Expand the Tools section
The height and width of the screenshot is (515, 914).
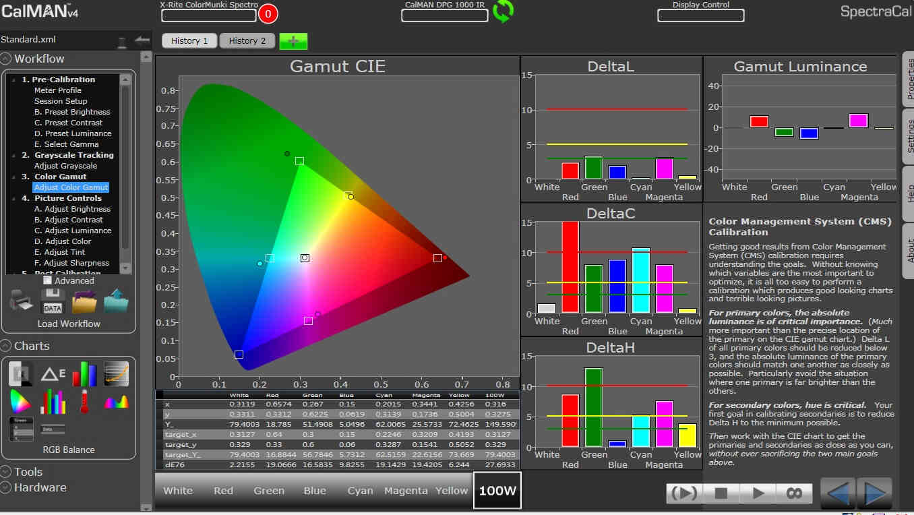[6, 472]
